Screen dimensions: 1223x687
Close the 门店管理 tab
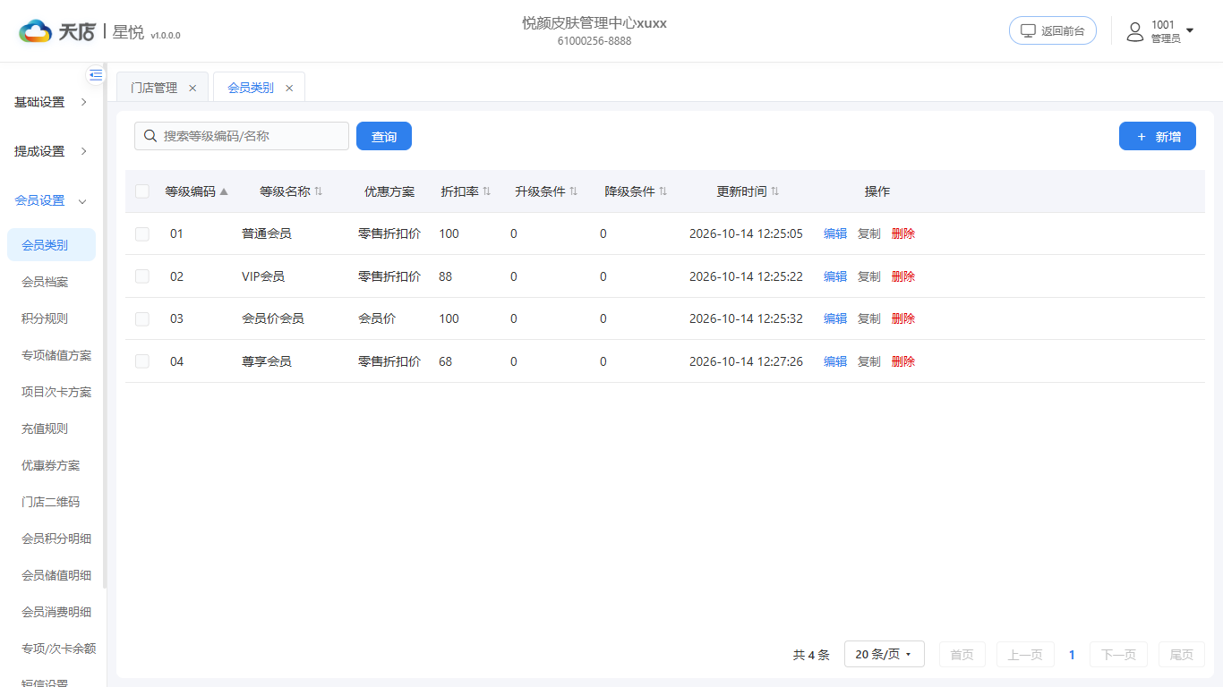[x=192, y=88]
